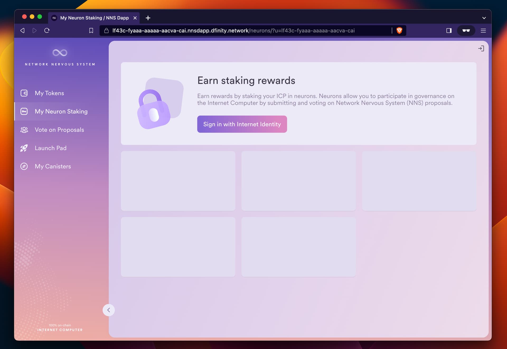Open Vote on Proposals menu item
The width and height of the screenshot is (507, 349).
tap(59, 130)
